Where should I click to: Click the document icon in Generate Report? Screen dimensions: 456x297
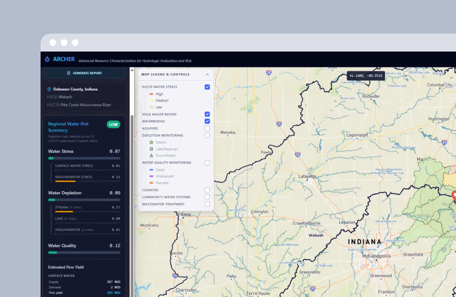point(69,73)
